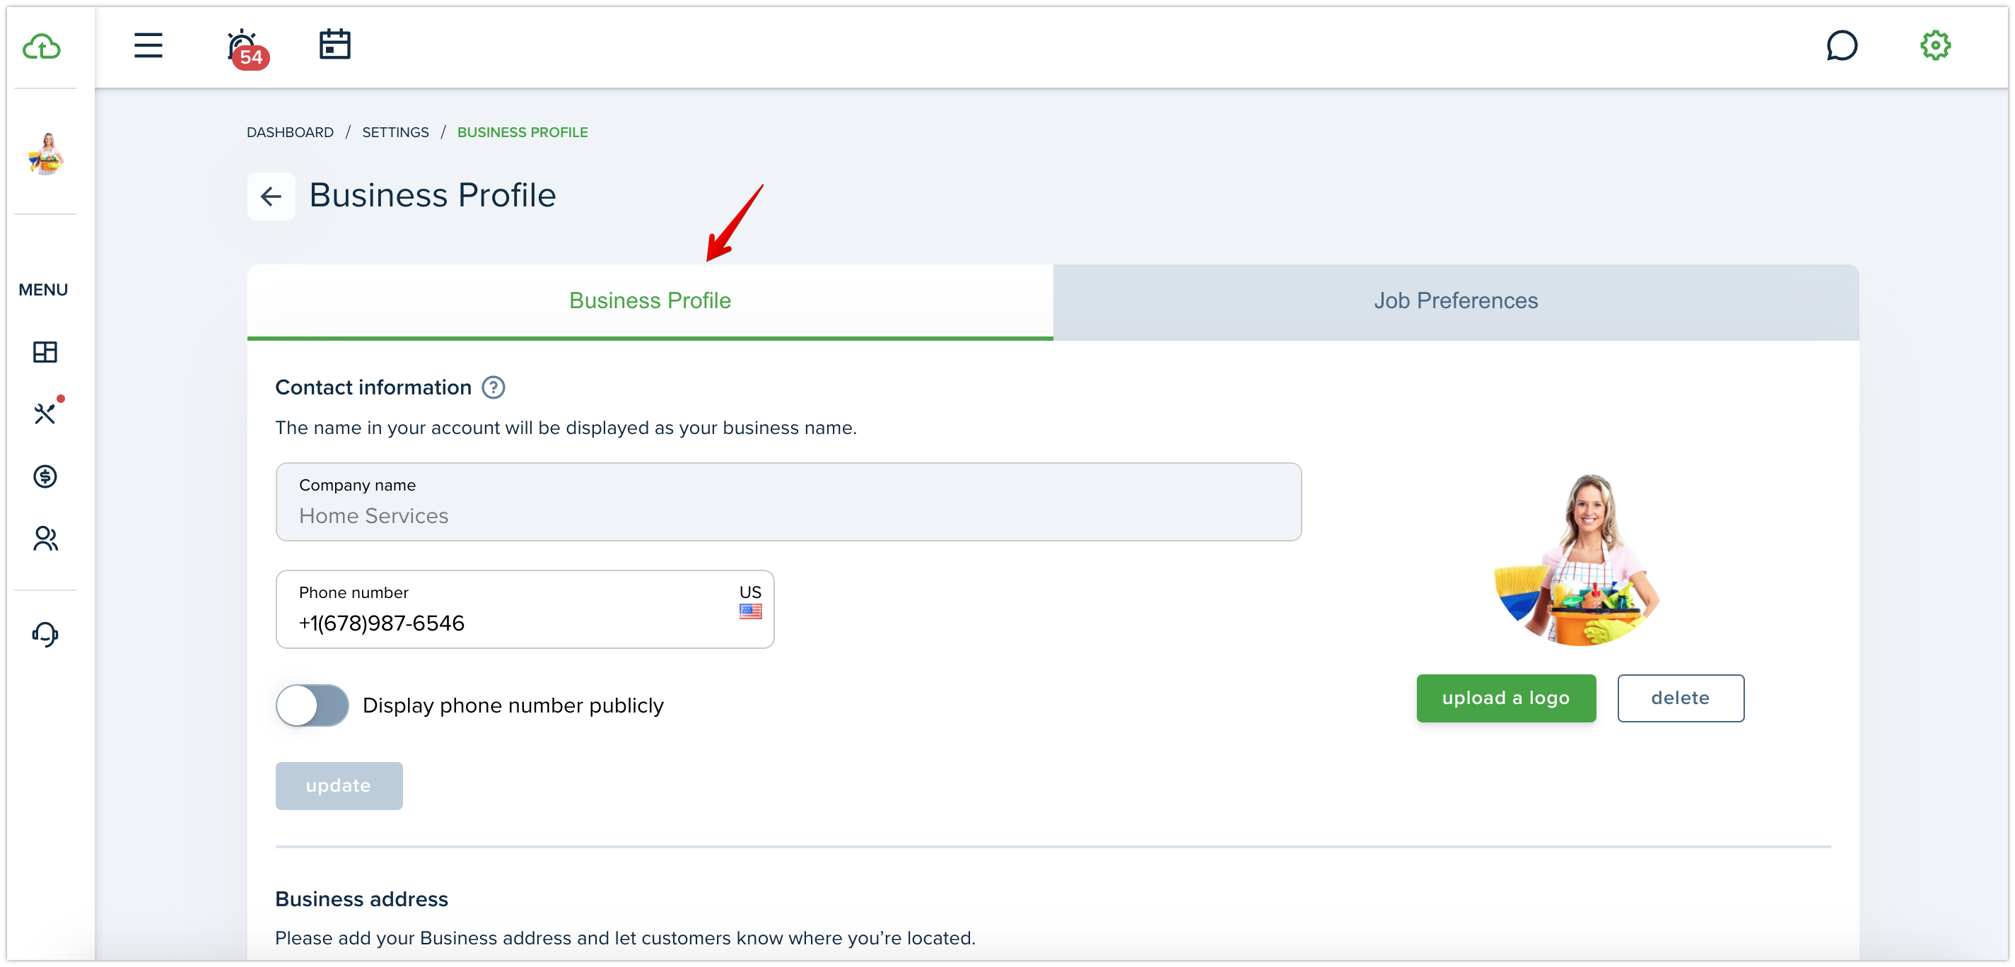Open the jobs tools icon in sidebar
Image resolution: width=2015 pixels, height=967 pixels.
45,412
